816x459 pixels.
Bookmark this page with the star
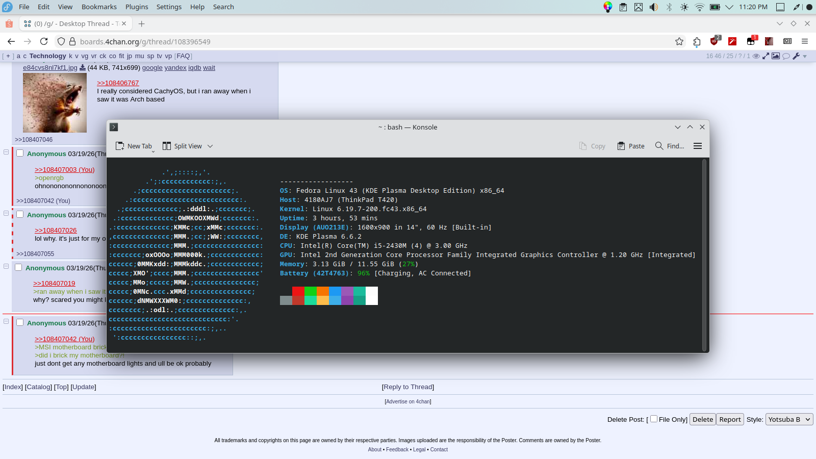(679, 41)
